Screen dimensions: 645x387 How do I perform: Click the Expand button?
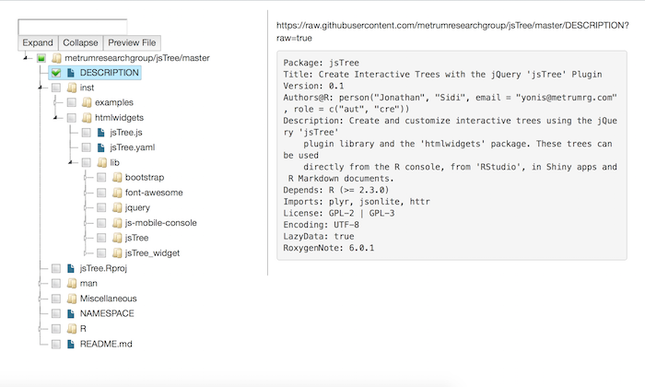pyautogui.click(x=38, y=42)
